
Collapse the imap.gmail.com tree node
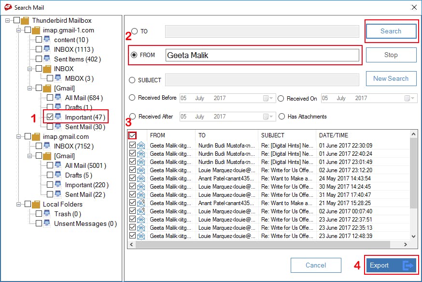[x=19, y=136]
